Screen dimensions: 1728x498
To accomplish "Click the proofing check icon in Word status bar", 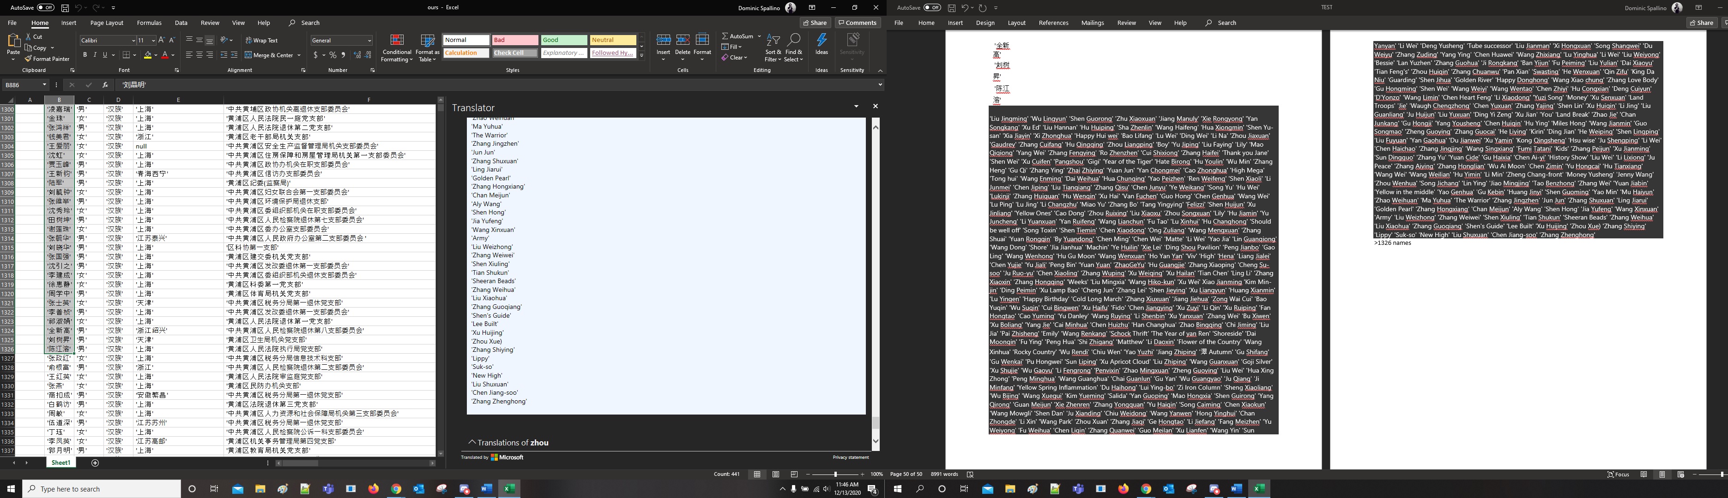I will tap(970, 474).
